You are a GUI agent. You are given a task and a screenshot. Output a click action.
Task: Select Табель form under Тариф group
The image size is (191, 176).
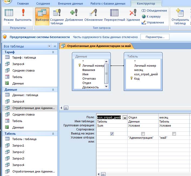click(30, 77)
